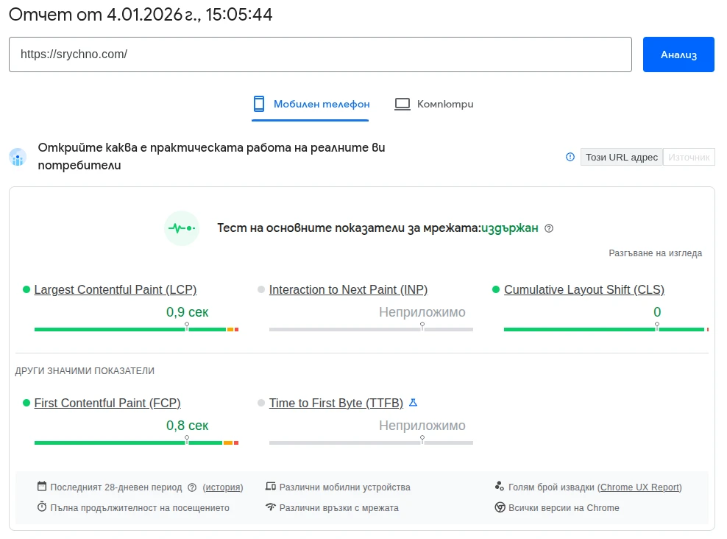Open the Interaction to Next Paint (INP) link
Screen dimensions: 727x539
(x=348, y=289)
